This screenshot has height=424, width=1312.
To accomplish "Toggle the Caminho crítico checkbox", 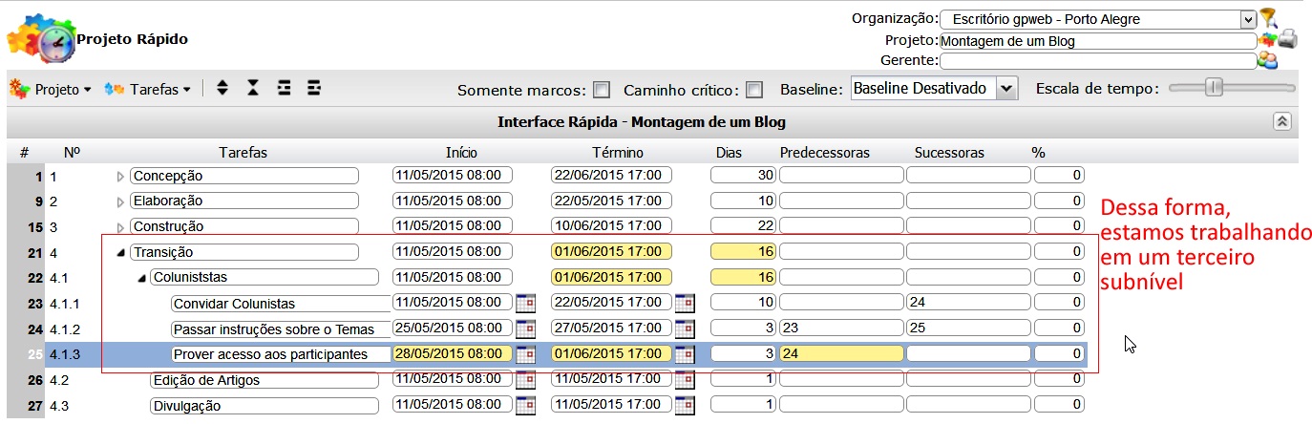I will pyautogui.click(x=754, y=91).
